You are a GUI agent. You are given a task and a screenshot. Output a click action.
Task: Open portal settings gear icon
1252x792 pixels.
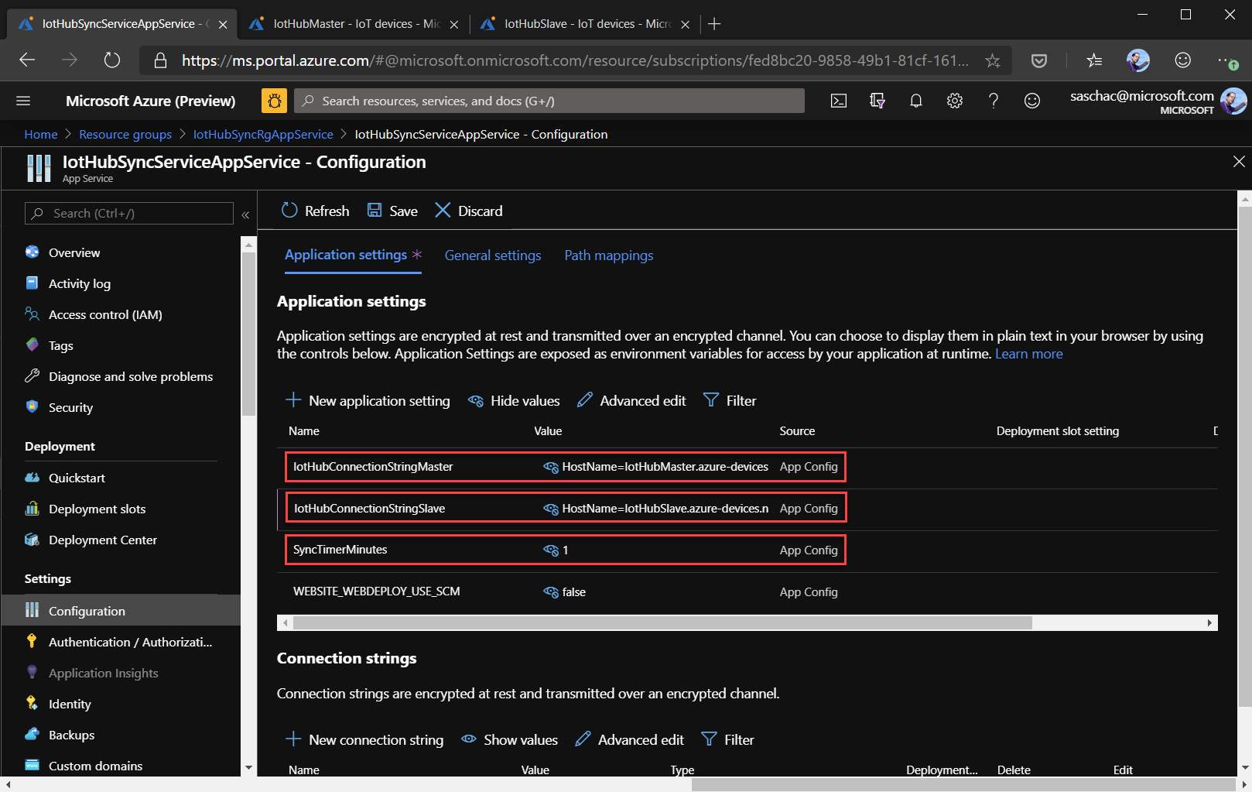(954, 101)
